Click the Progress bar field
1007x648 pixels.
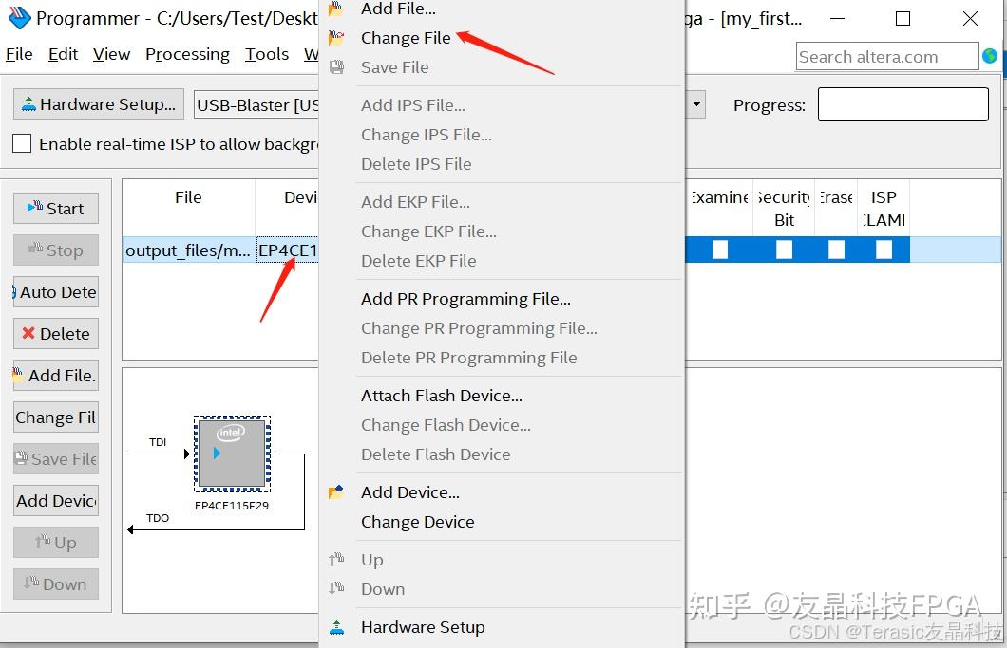pos(902,104)
